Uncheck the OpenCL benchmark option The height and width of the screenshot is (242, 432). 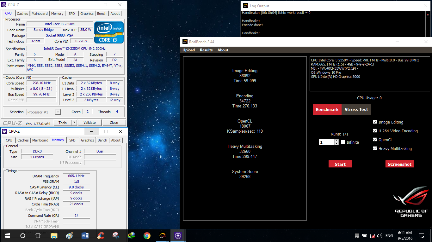coord(375,140)
